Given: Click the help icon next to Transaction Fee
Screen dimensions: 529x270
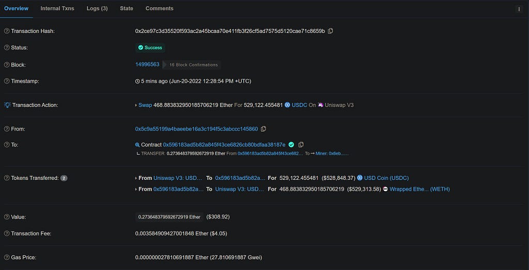Looking at the screenshot, I should pyautogui.click(x=7, y=233).
